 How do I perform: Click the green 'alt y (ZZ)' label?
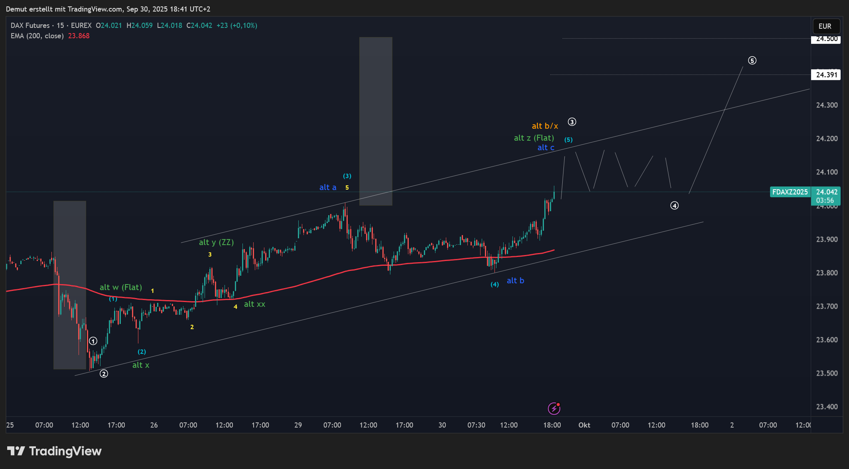pyautogui.click(x=216, y=242)
